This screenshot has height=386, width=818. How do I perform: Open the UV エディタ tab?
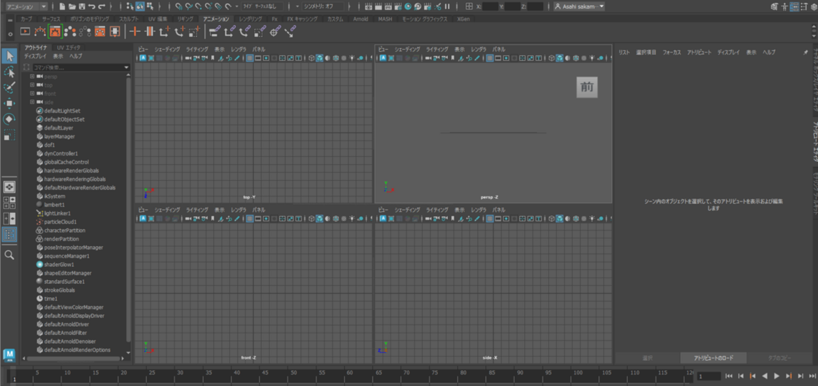[69, 48]
